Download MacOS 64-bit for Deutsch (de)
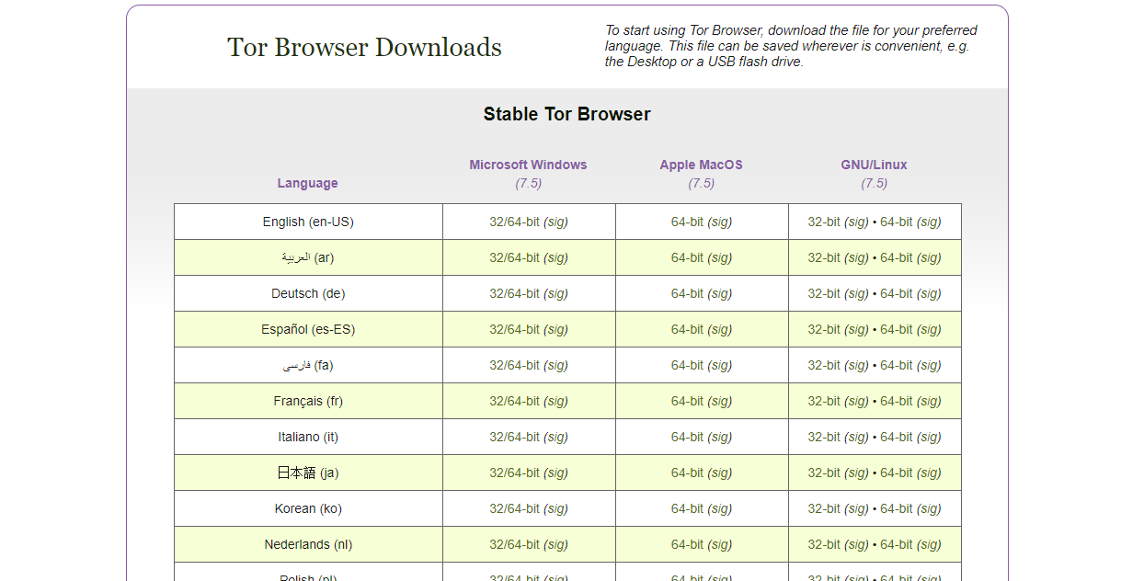 [687, 293]
